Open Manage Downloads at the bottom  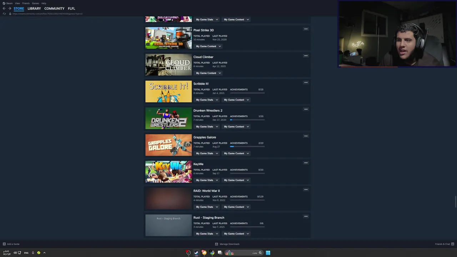point(227,244)
